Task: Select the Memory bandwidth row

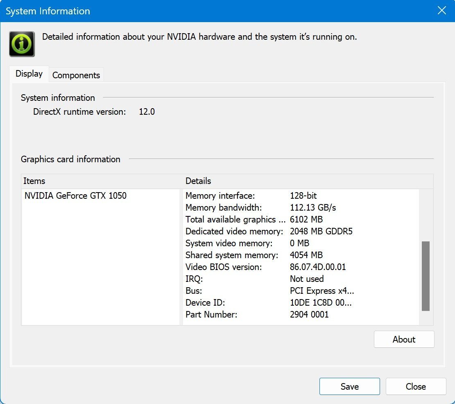Action: click(x=301, y=207)
